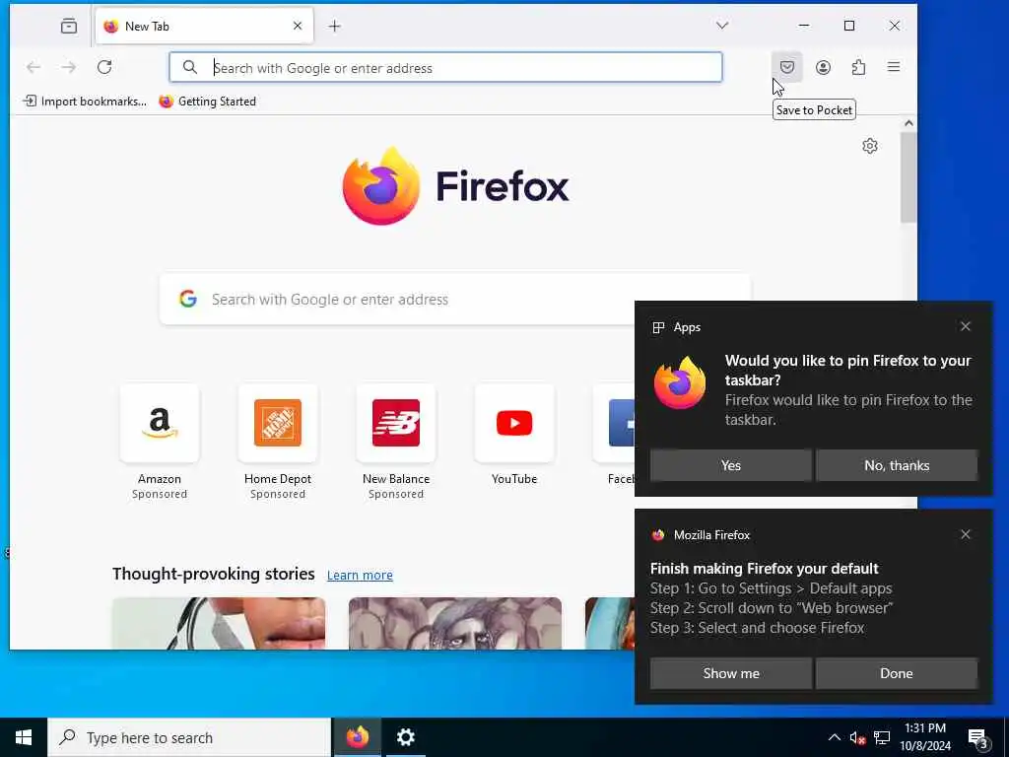Click the Thought-provoking stories heading
The height and width of the screenshot is (757, 1009).
214,574
